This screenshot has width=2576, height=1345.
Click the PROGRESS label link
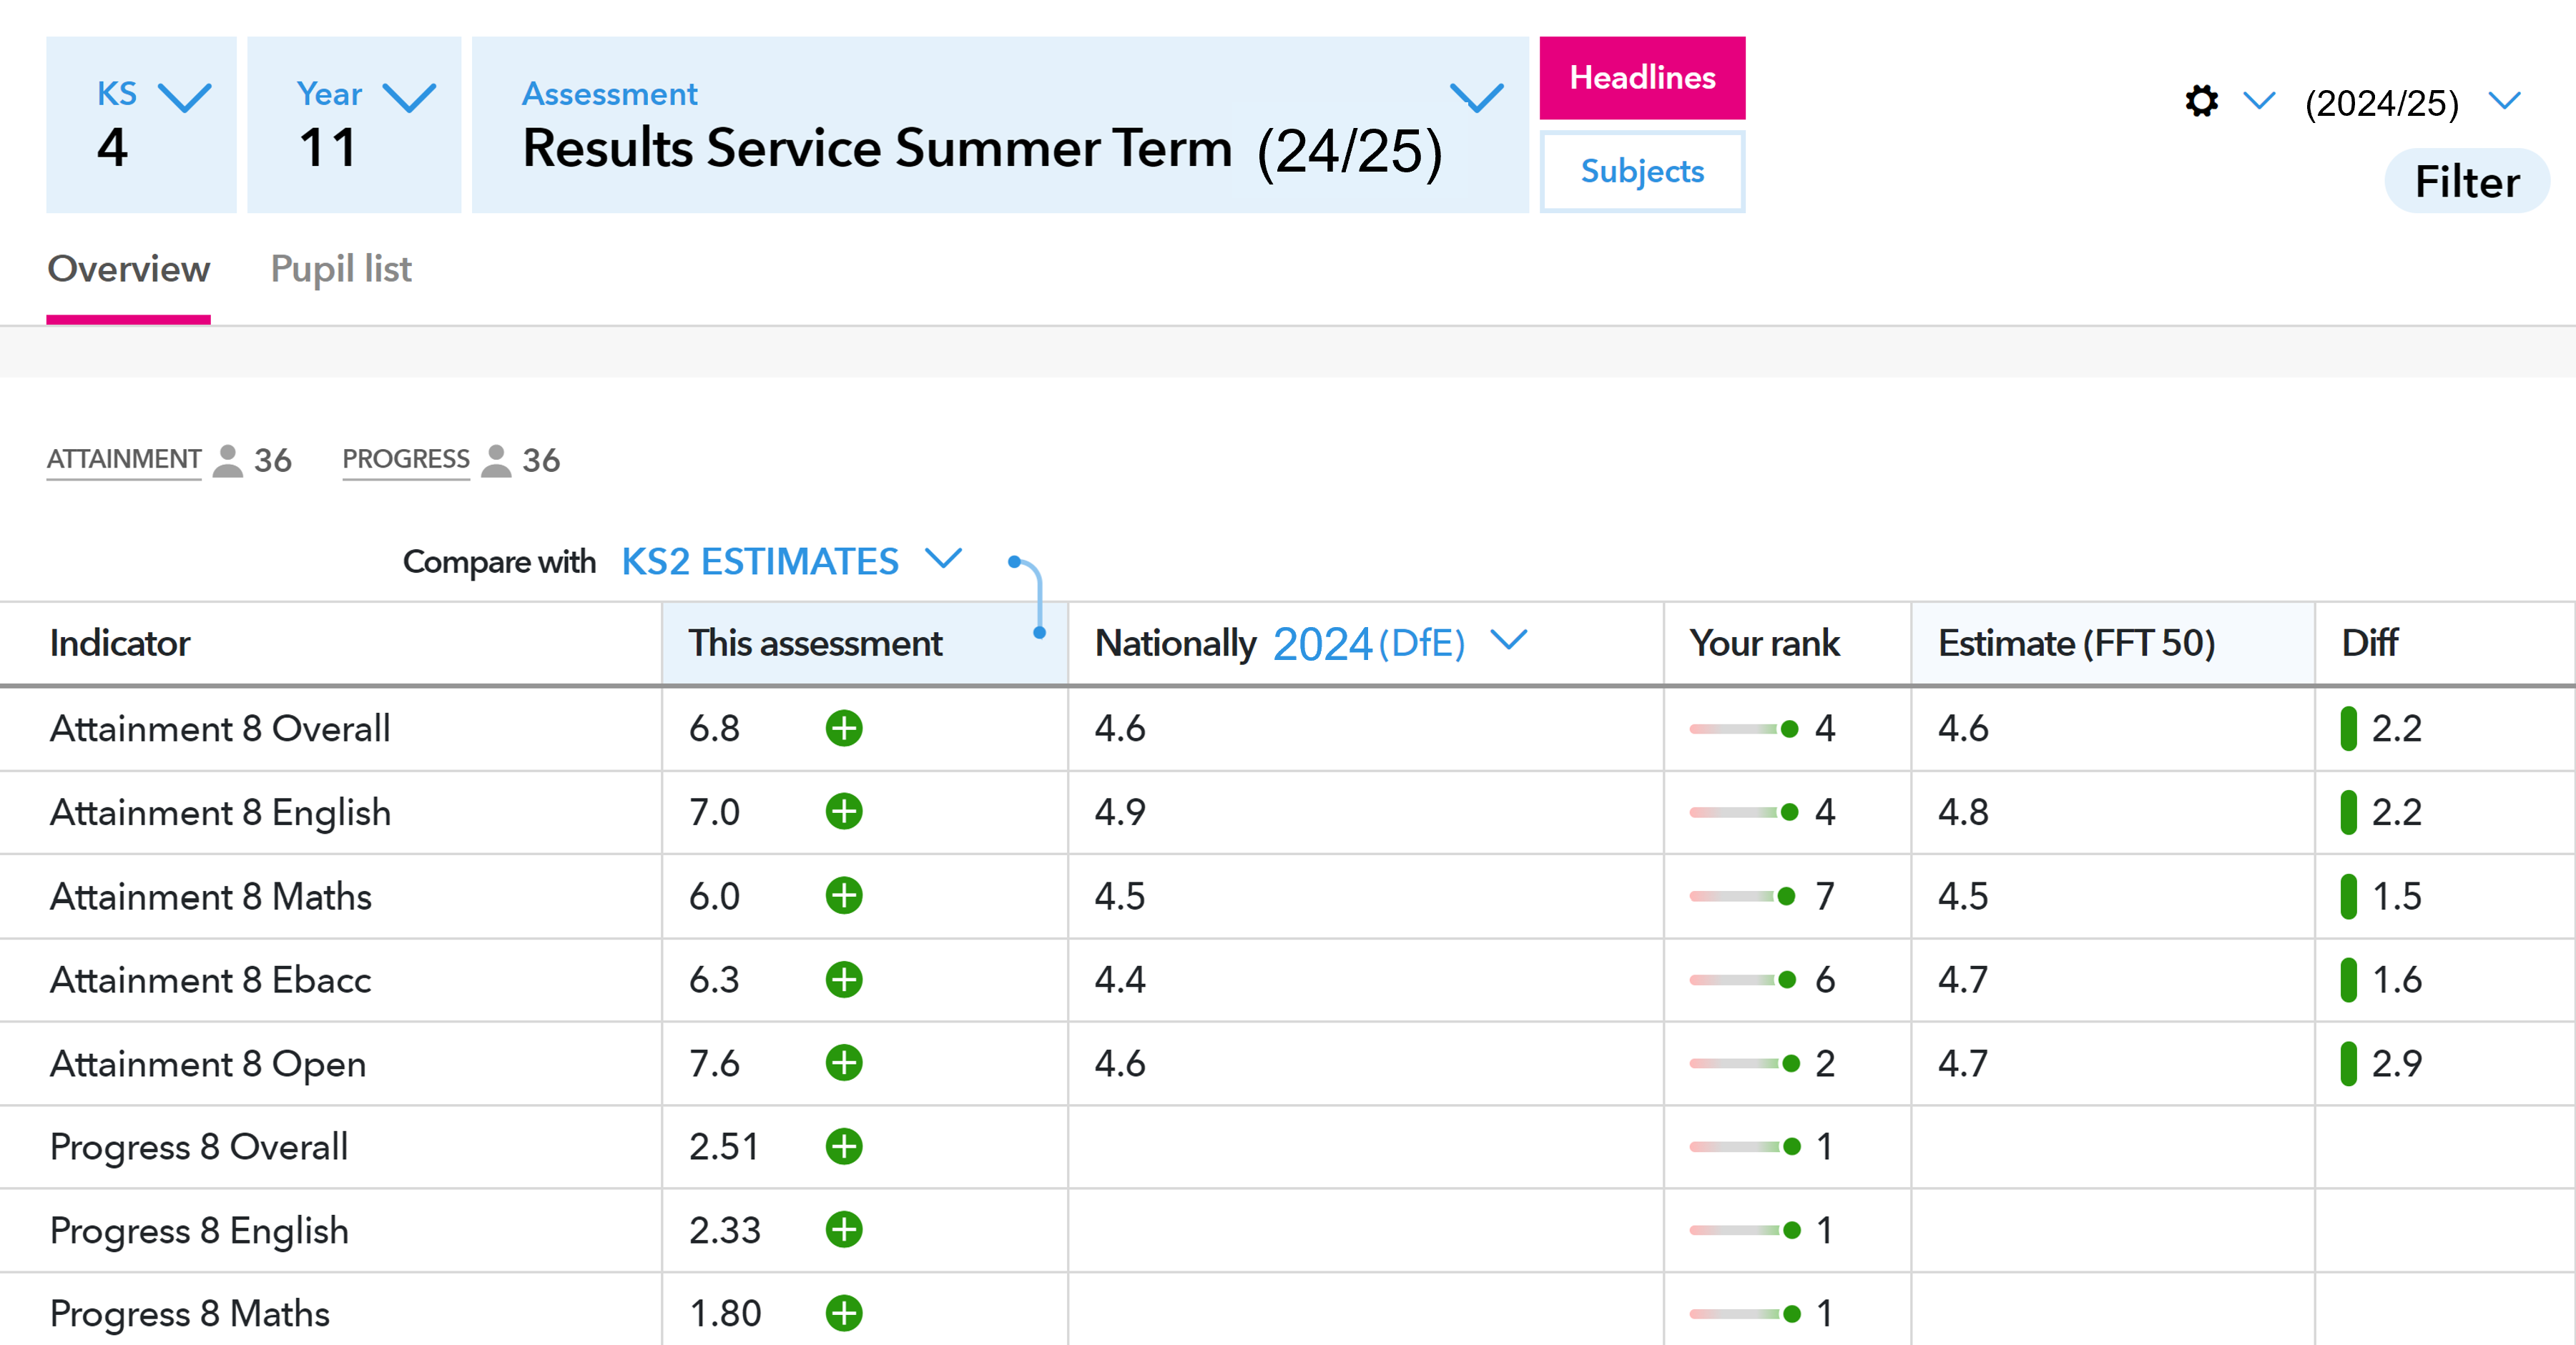pos(406,459)
